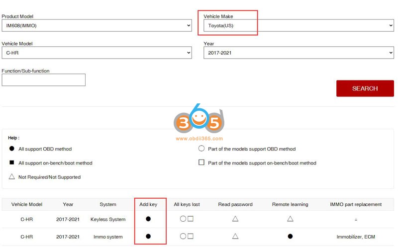Click the All keys lost column header

point(187,204)
